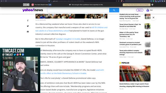Click the blue magnifier search button

click(x=114, y=10)
